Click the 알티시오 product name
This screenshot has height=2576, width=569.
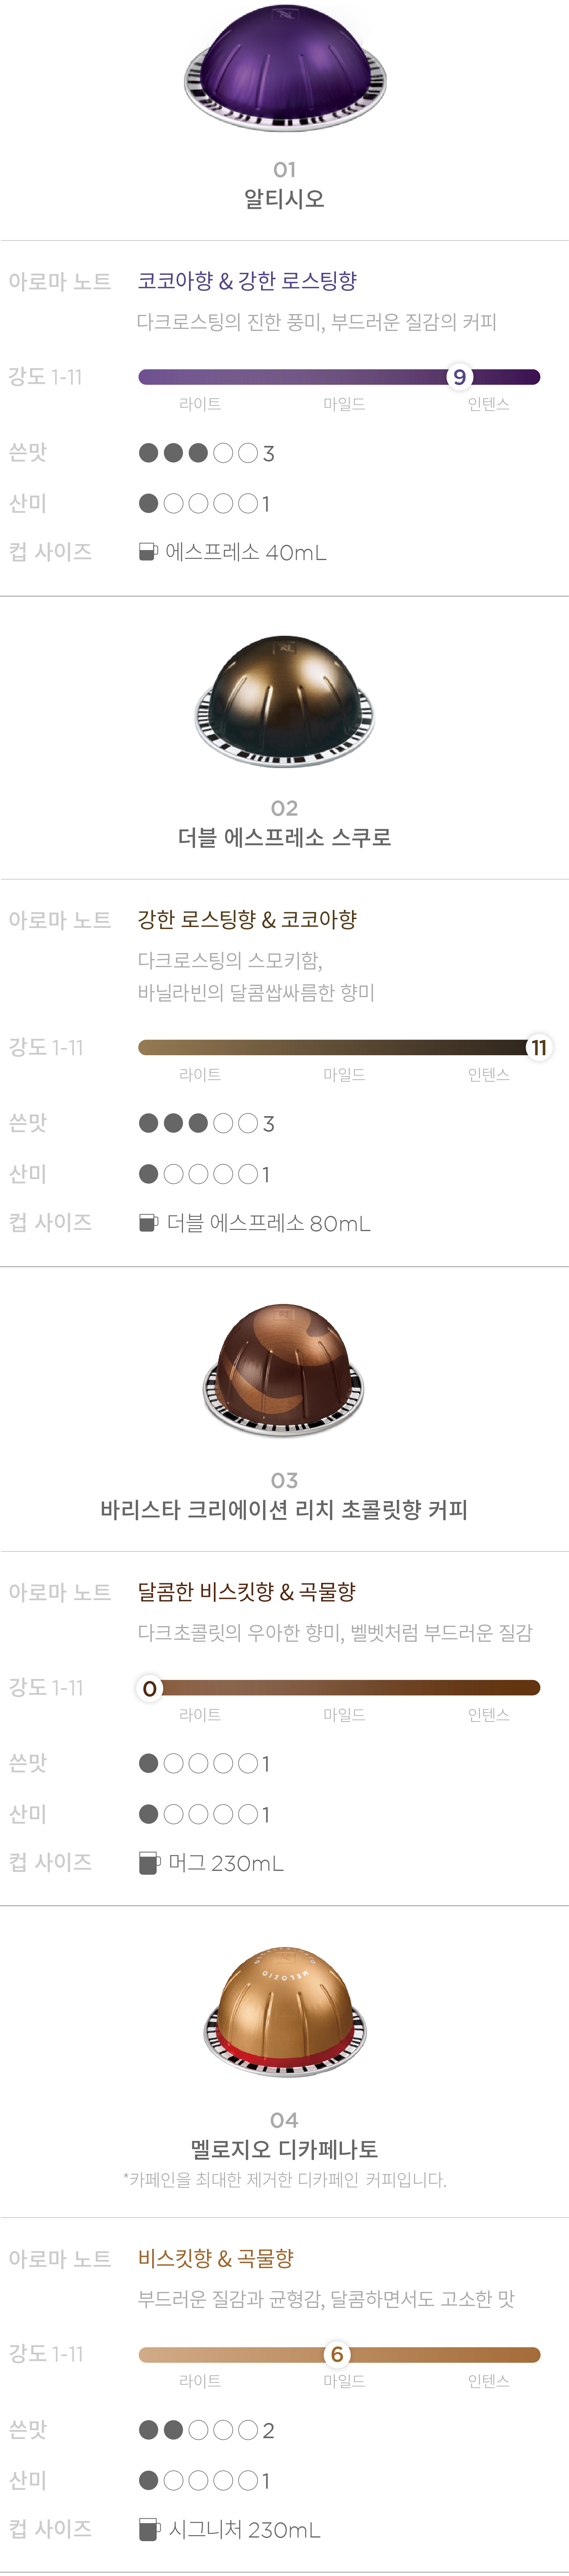[x=285, y=199]
